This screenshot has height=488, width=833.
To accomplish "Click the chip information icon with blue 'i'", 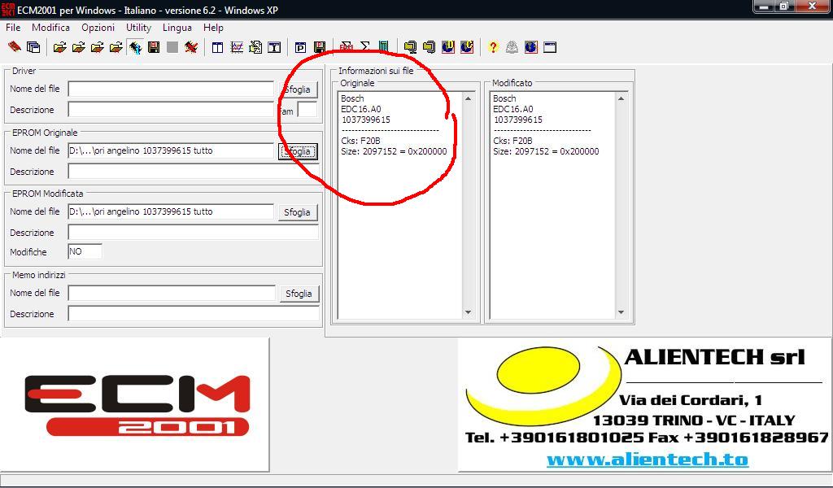I will (x=135, y=47).
